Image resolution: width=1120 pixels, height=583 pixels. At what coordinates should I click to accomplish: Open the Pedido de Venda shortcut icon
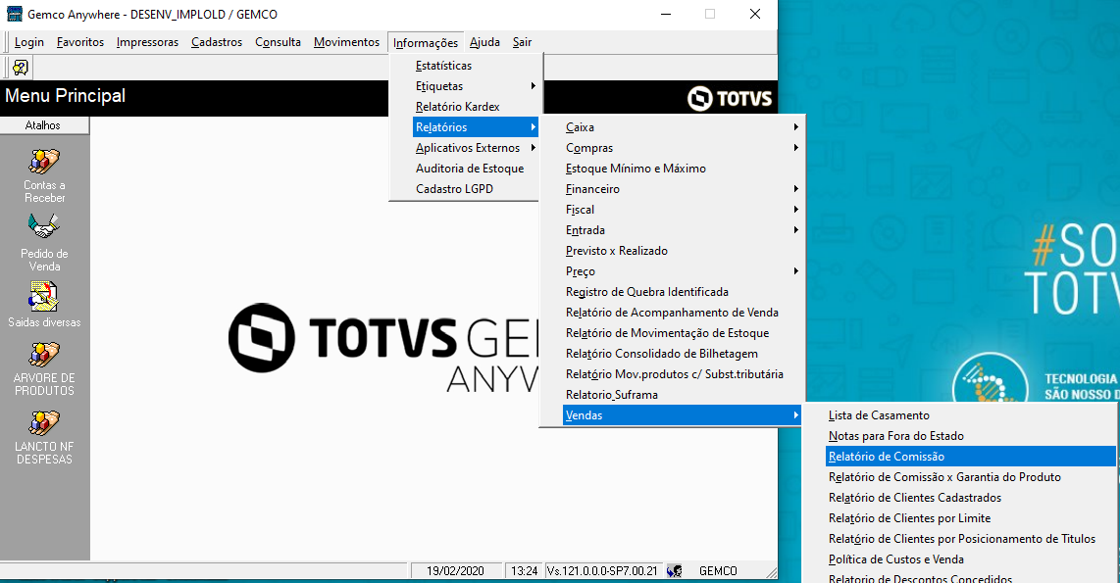[43, 227]
